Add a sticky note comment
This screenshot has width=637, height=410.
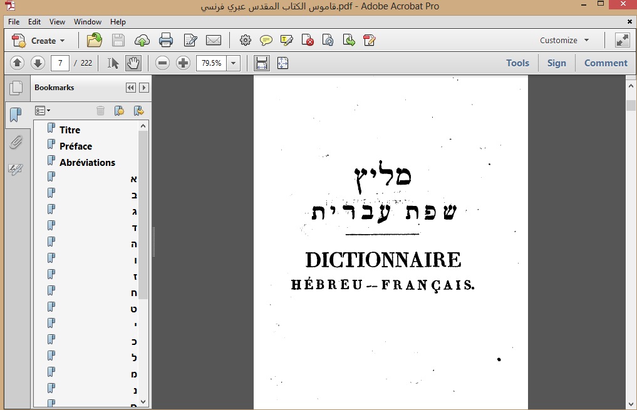266,41
